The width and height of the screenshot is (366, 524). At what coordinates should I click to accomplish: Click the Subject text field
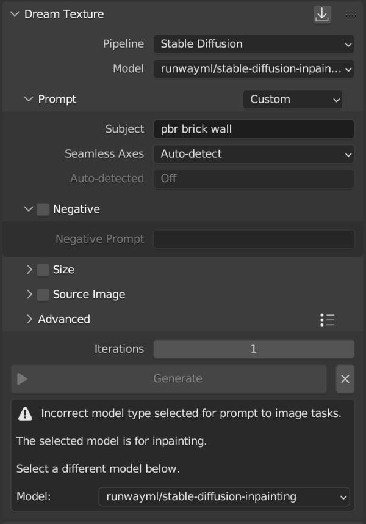coord(254,130)
